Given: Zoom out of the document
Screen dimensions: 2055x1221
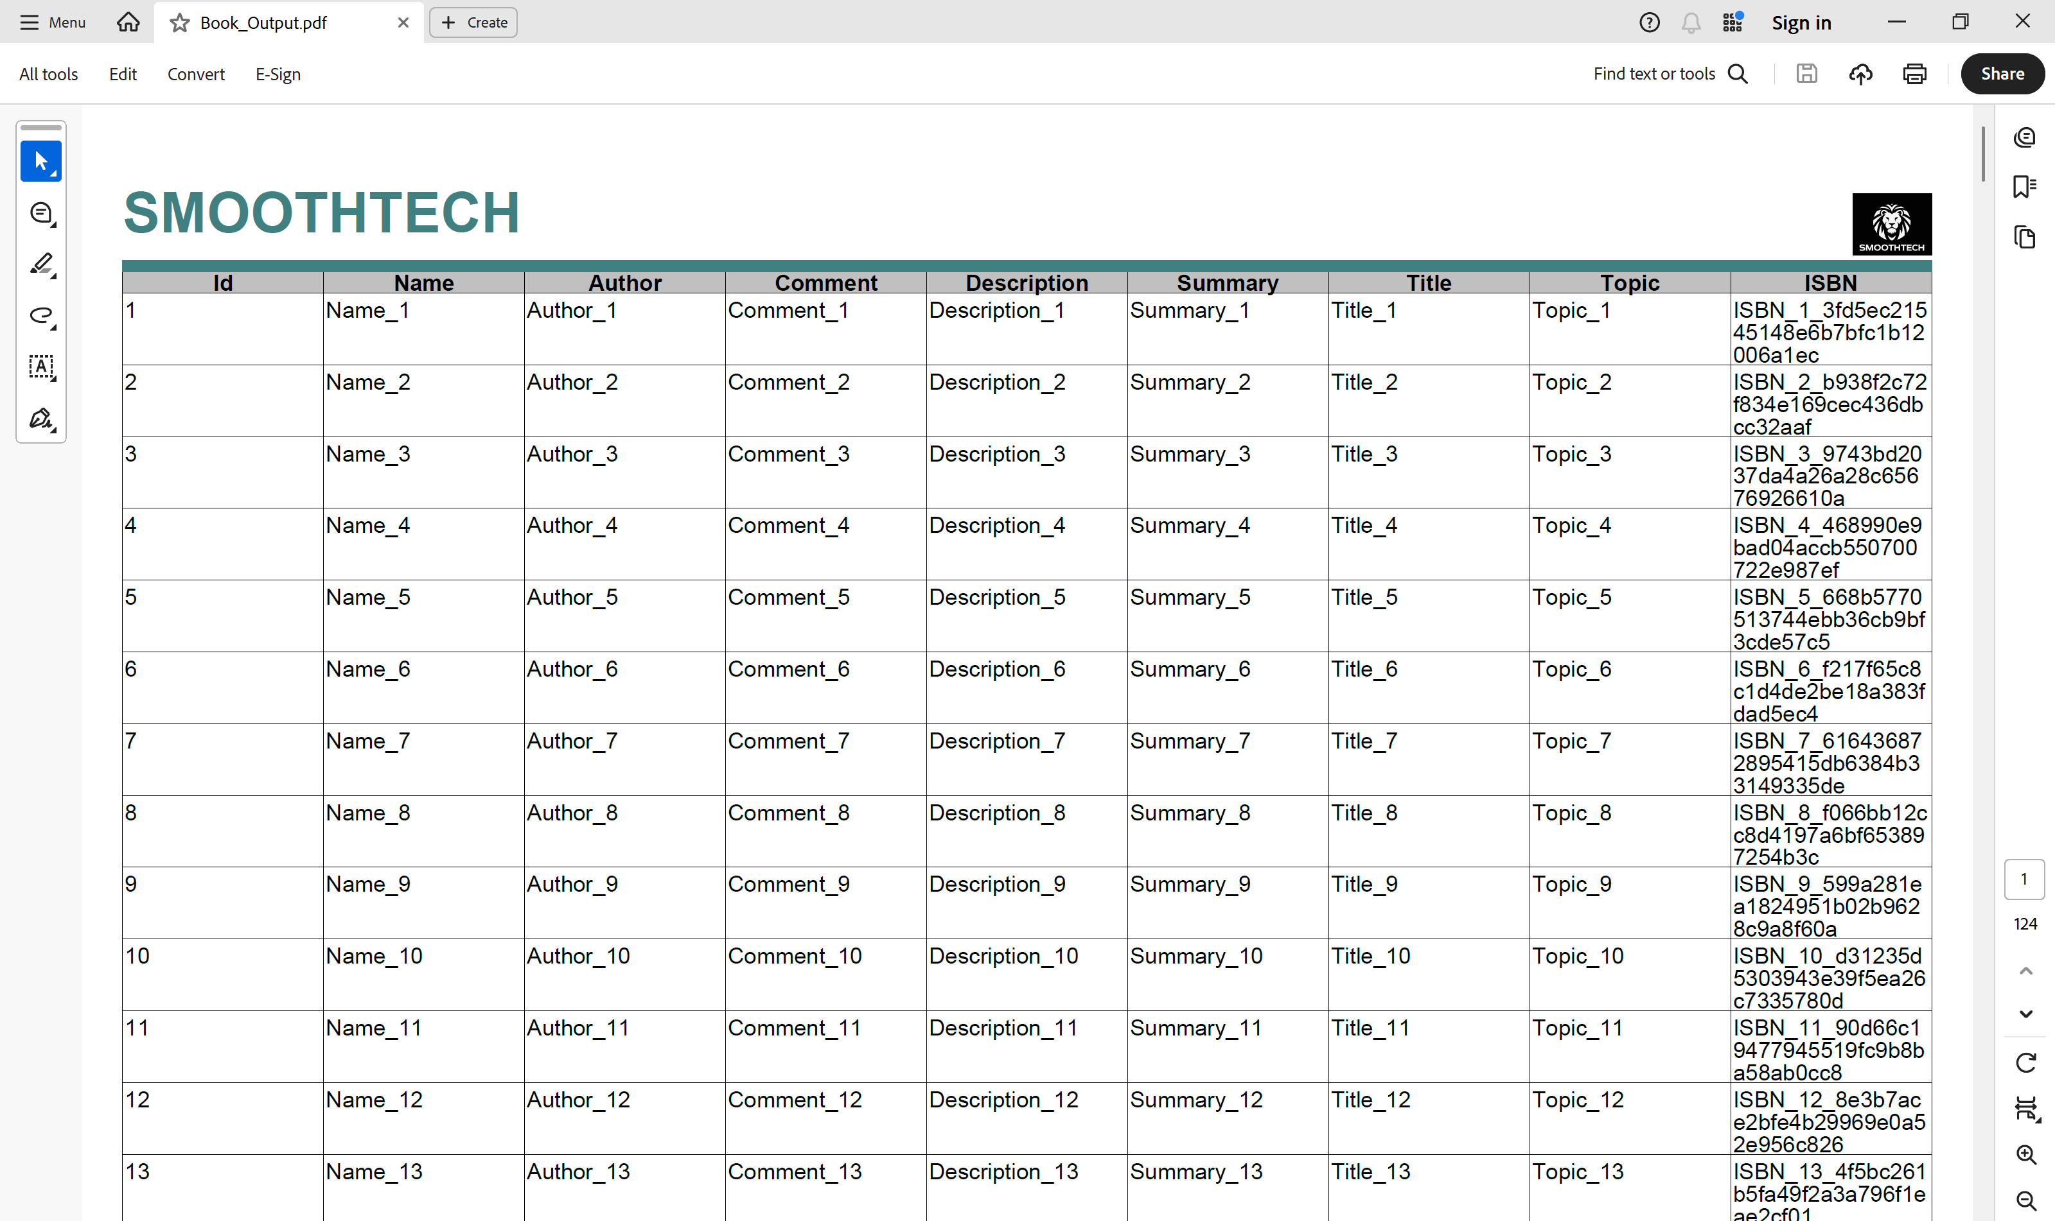Looking at the screenshot, I should coord(2027,1200).
